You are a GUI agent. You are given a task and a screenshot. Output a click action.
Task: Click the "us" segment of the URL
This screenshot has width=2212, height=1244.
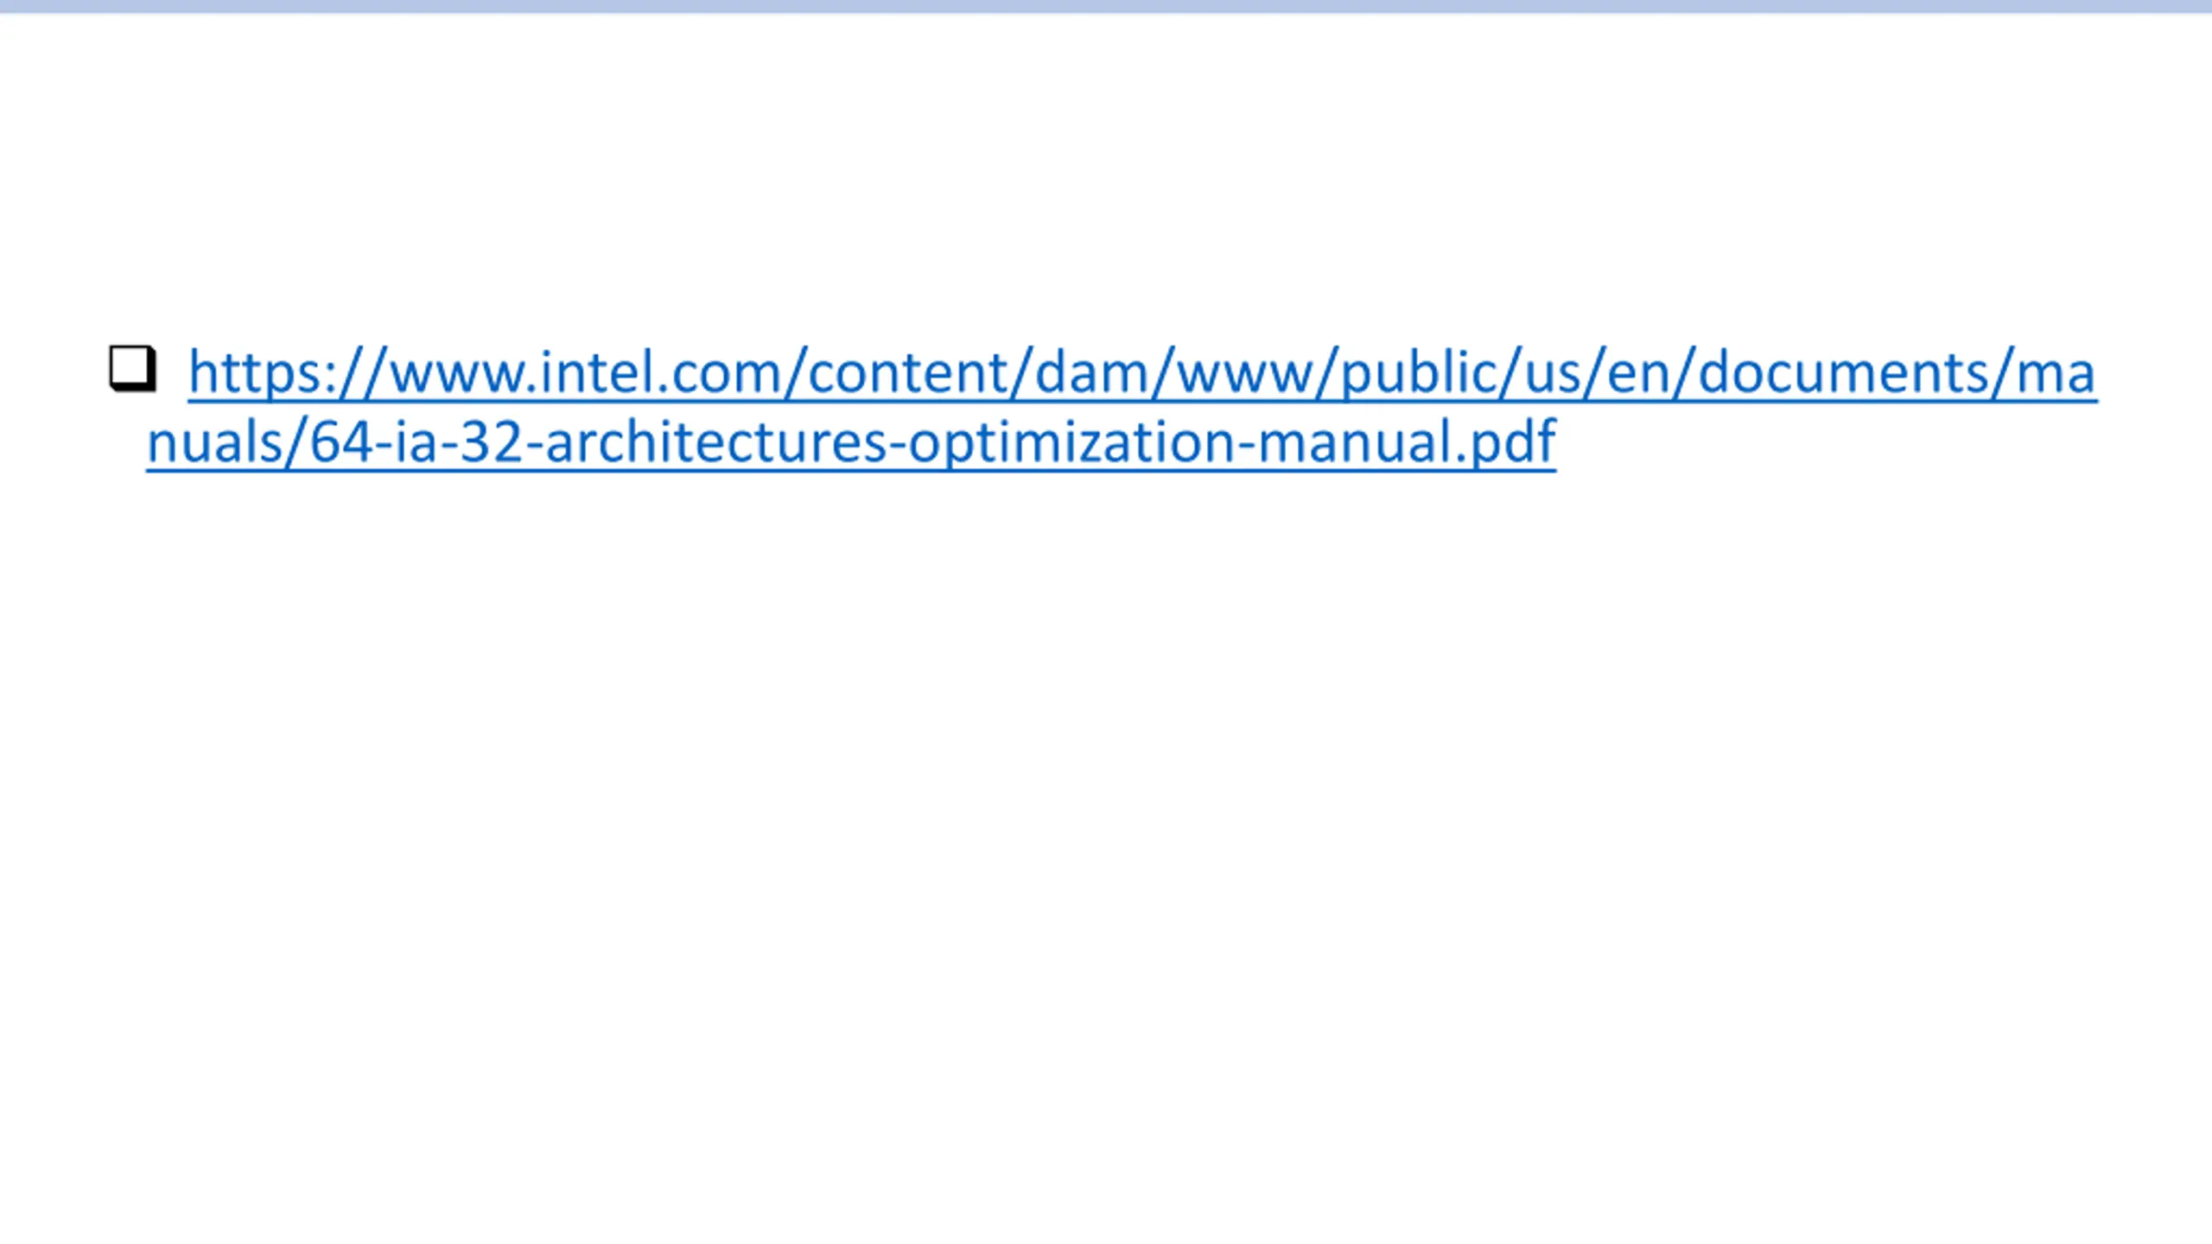[x=1553, y=373]
